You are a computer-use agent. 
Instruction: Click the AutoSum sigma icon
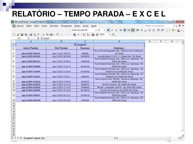pos(77,34)
